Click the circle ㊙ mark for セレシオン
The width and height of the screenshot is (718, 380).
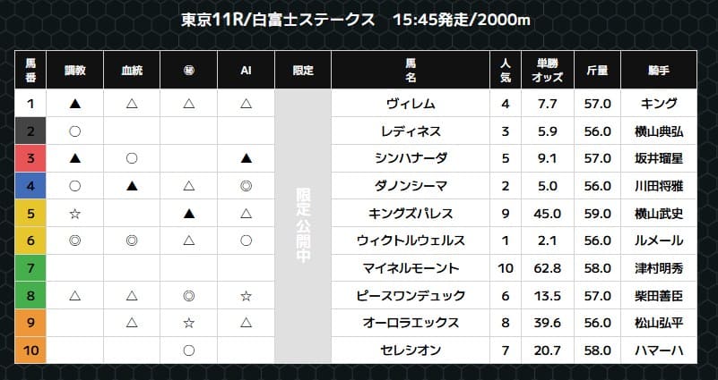click(188, 350)
